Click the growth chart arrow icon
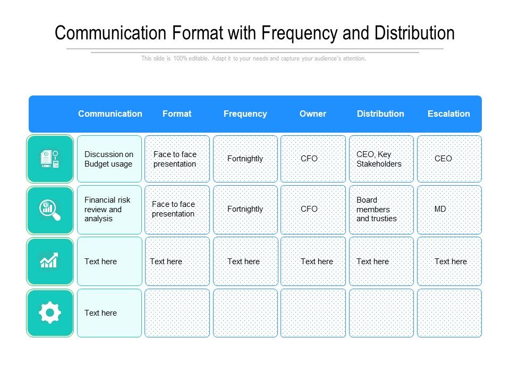Image resolution: width=510 pixels, height=382 pixels. [49, 261]
